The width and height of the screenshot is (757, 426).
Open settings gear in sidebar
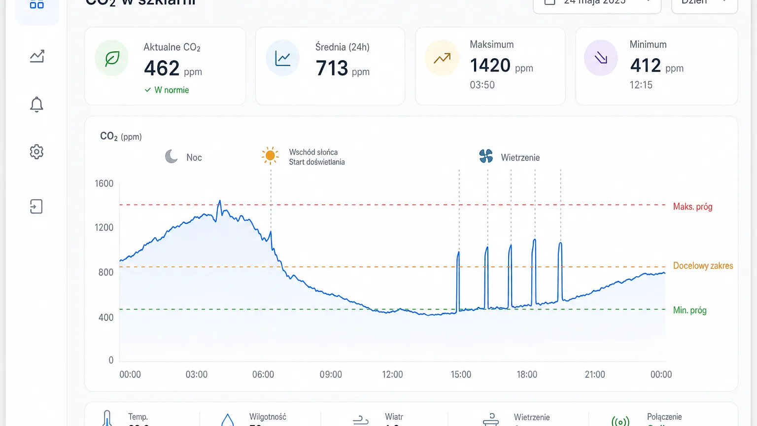pyautogui.click(x=36, y=151)
